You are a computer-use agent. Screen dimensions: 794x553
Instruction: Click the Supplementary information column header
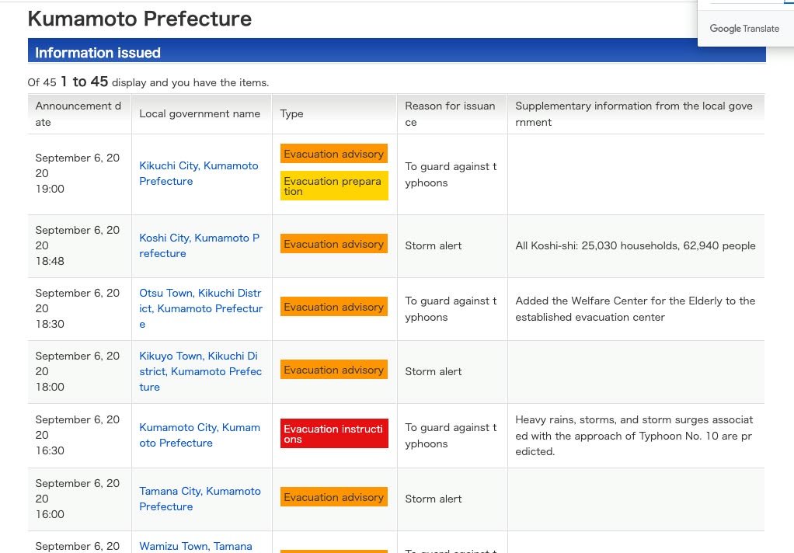(x=633, y=113)
